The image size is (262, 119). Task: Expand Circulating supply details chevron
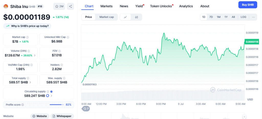pos(51,96)
